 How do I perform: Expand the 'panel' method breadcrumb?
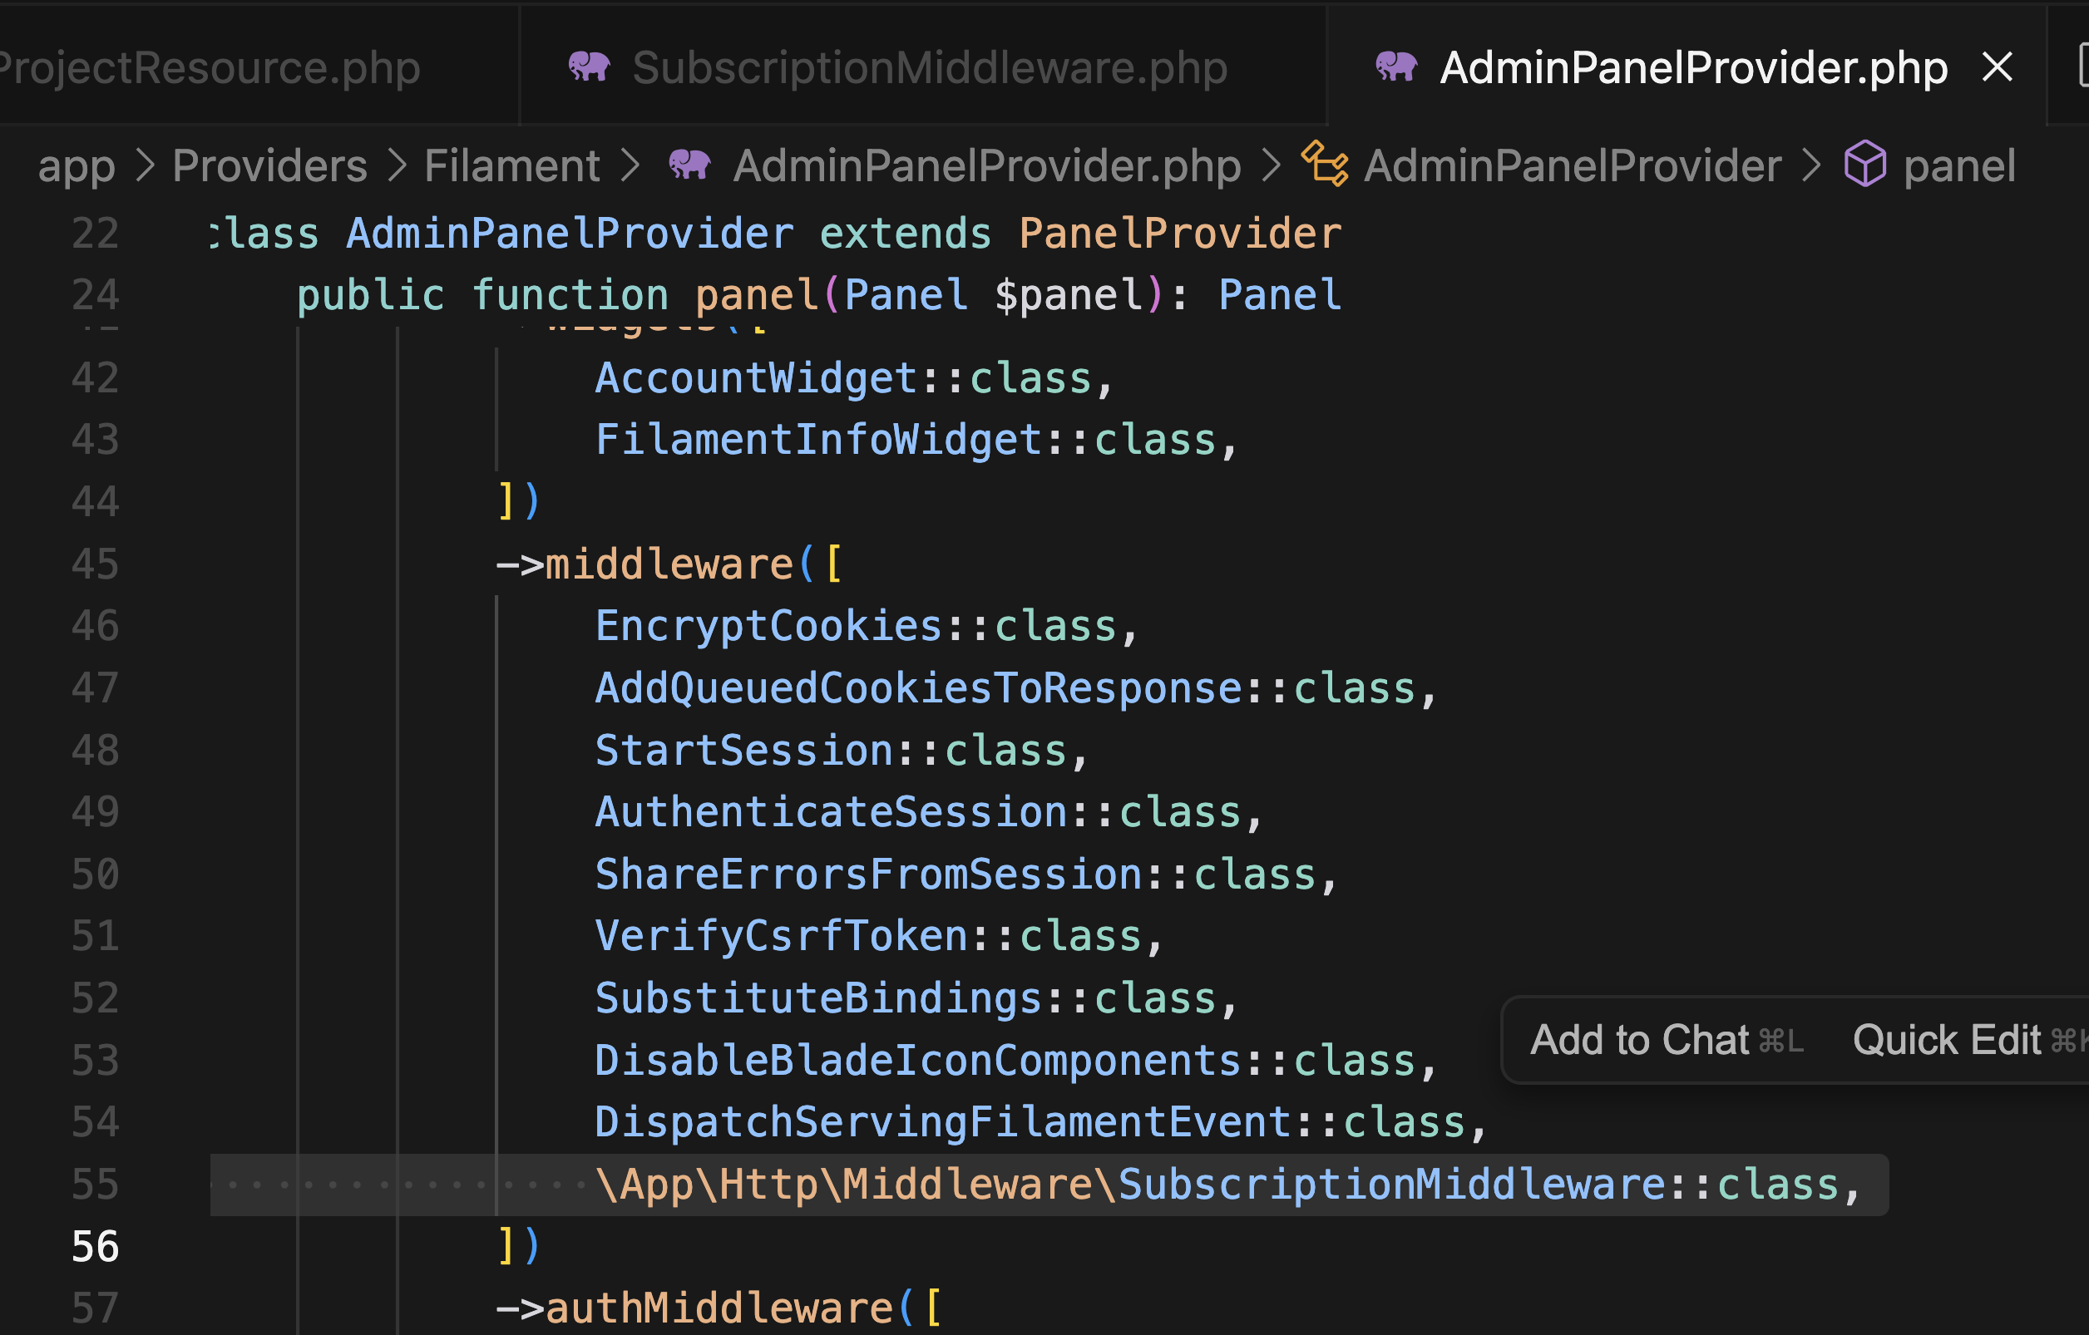tap(1959, 165)
